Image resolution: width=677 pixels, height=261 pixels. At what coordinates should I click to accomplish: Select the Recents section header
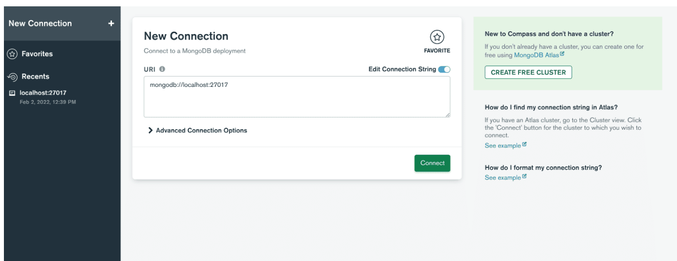click(35, 77)
